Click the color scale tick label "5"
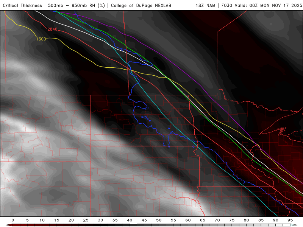 (x=27, y=220)
